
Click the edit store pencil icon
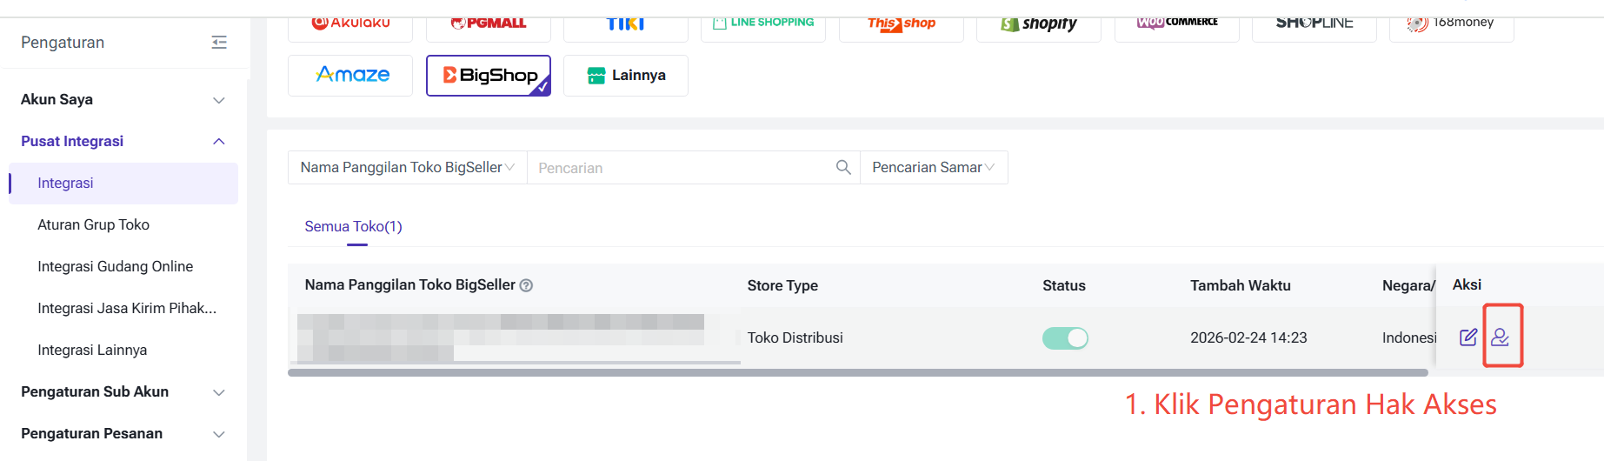(1468, 337)
